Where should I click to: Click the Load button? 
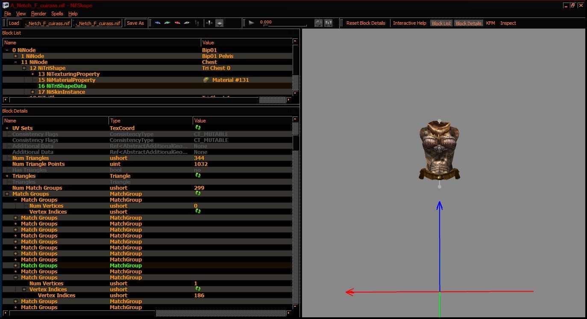pos(14,23)
